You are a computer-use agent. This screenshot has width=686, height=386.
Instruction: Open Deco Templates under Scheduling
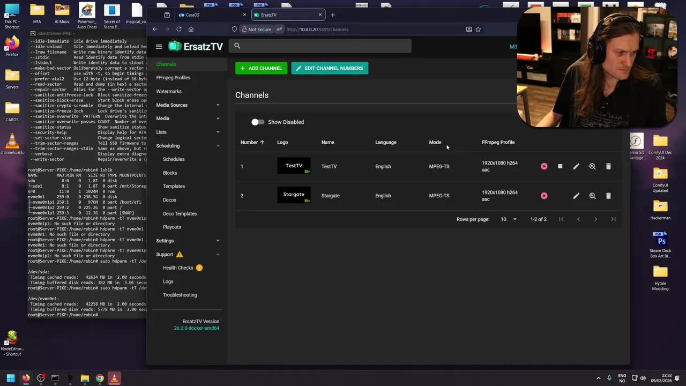click(x=180, y=213)
